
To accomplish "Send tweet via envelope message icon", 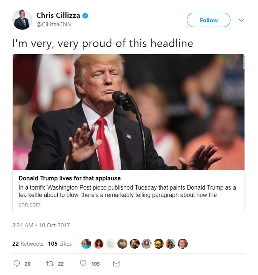I will (116, 264).
